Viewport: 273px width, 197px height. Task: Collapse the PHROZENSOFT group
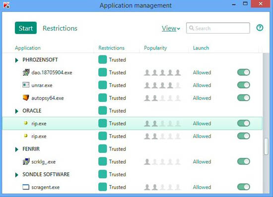pyautogui.click(x=17, y=60)
